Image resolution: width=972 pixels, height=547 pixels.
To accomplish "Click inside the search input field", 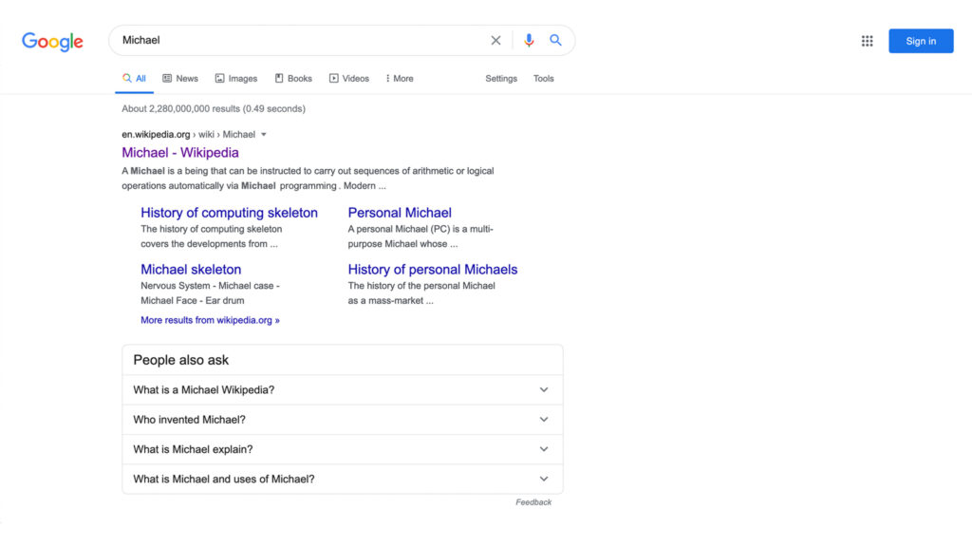I will (304, 41).
